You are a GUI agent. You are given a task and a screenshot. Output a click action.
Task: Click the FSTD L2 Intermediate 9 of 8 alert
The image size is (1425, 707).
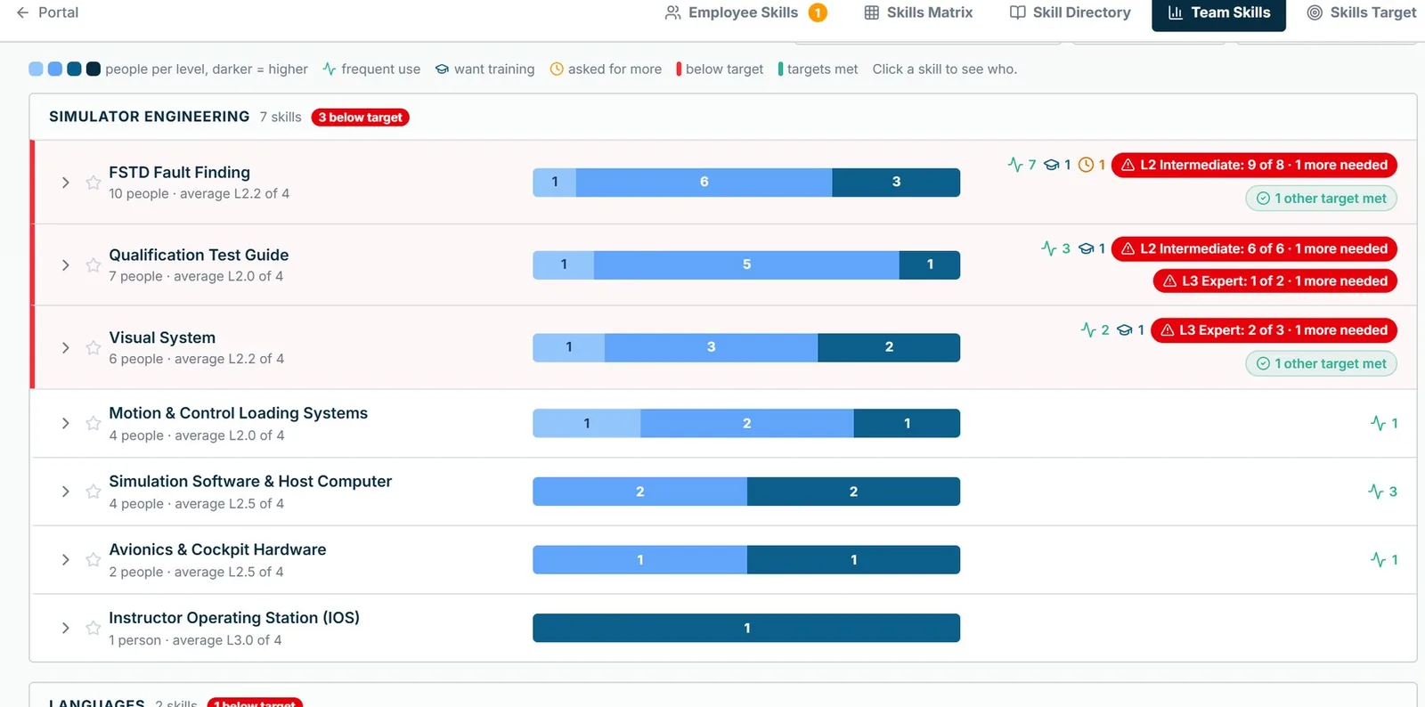(1254, 165)
